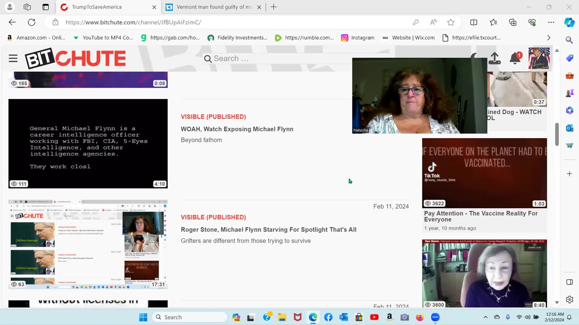Open Edge split screen view
Screen dimensions: 579x325
point(474,22)
